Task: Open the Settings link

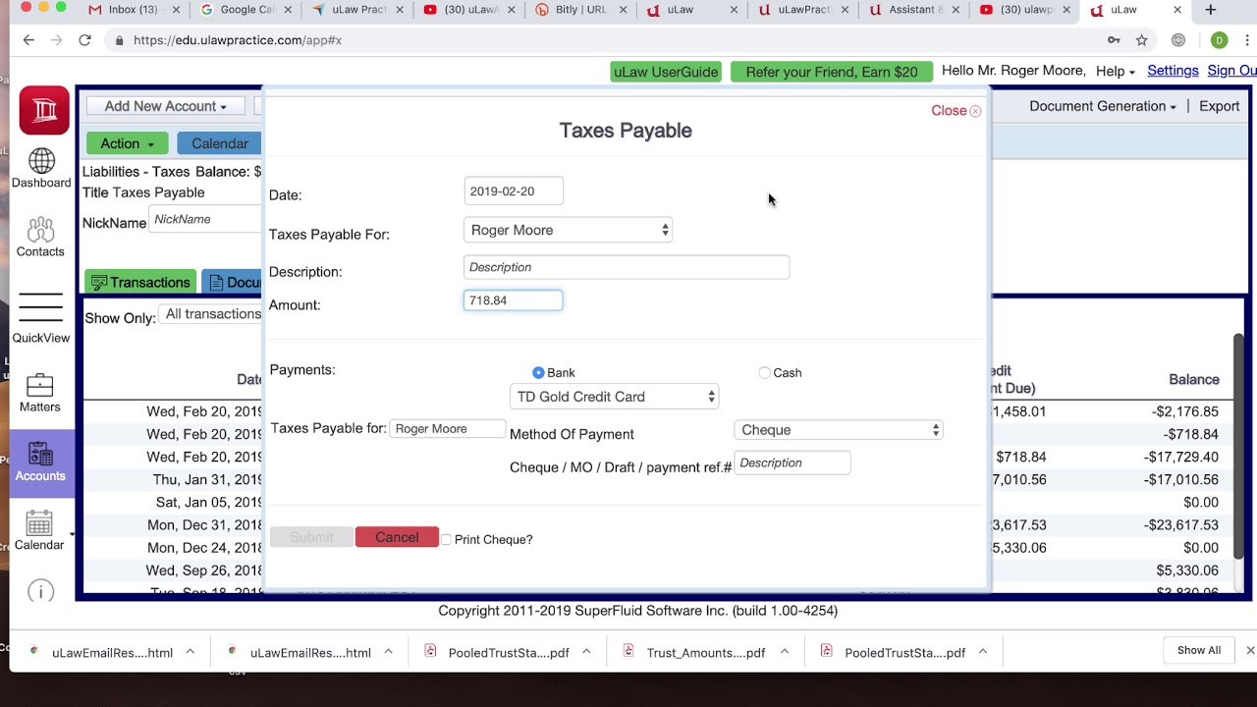Action: [x=1173, y=71]
